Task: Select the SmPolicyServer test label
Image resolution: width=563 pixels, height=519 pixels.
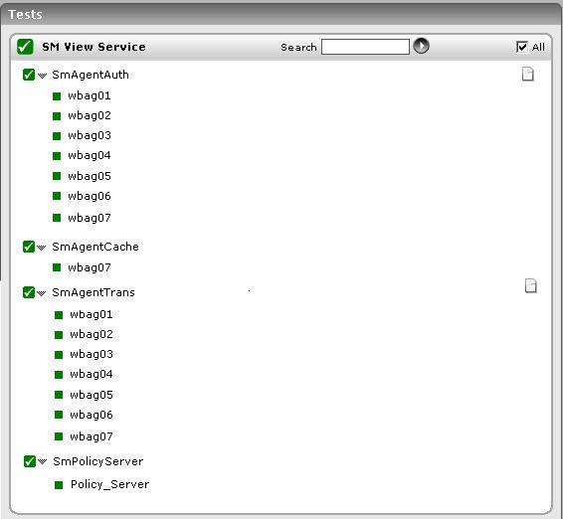Action: coord(98,461)
